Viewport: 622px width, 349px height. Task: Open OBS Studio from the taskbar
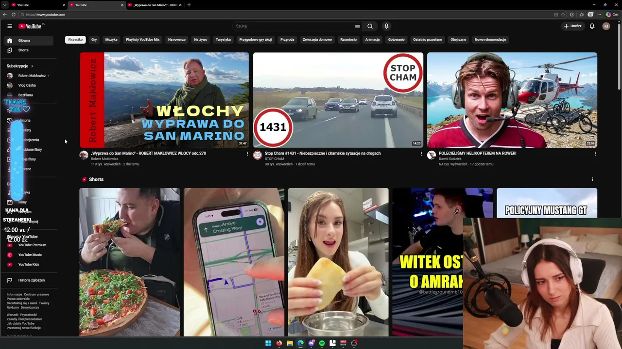coord(354,343)
